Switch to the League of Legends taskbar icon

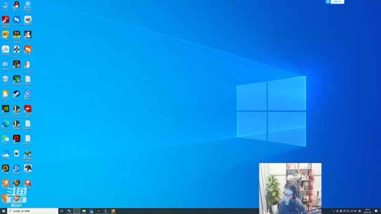tap(106, 211)
